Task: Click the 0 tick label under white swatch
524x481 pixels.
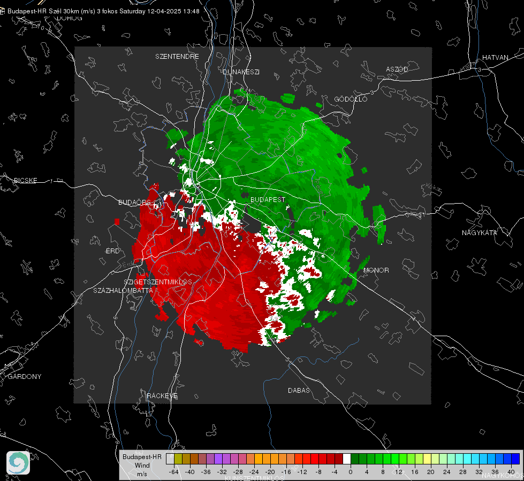Action: tap(350, 472)
